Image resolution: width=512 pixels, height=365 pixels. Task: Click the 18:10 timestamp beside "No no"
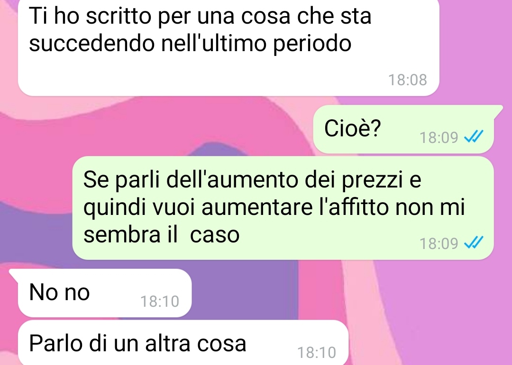[x=160, y=302]
